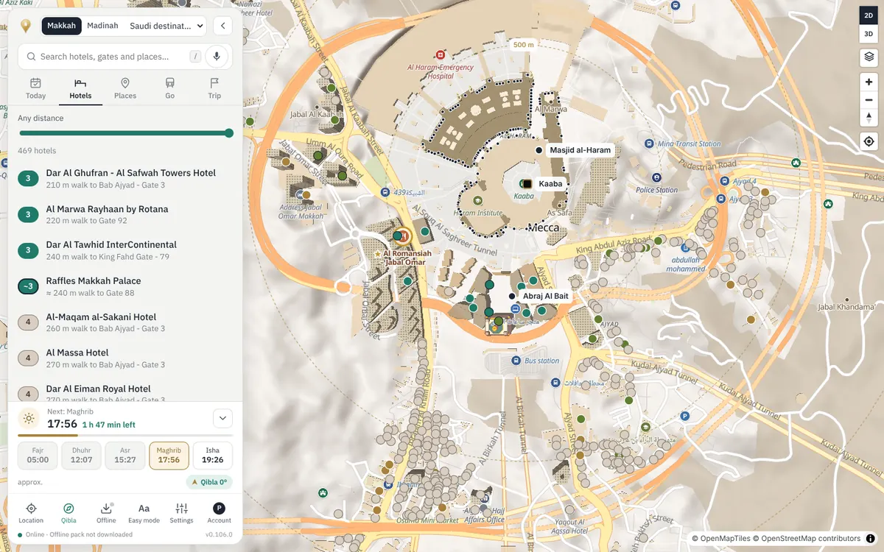Click the v0.106.0 version label

[220, 534]
